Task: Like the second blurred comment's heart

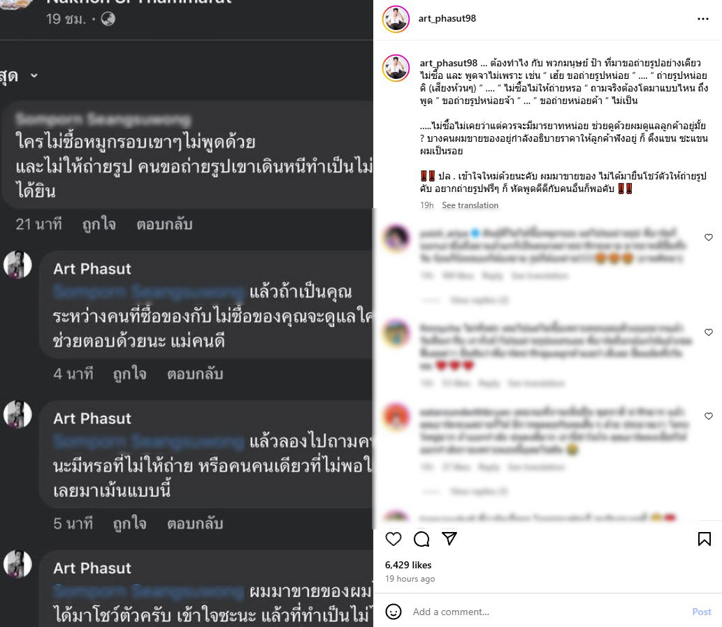Action: click(709, 332)
